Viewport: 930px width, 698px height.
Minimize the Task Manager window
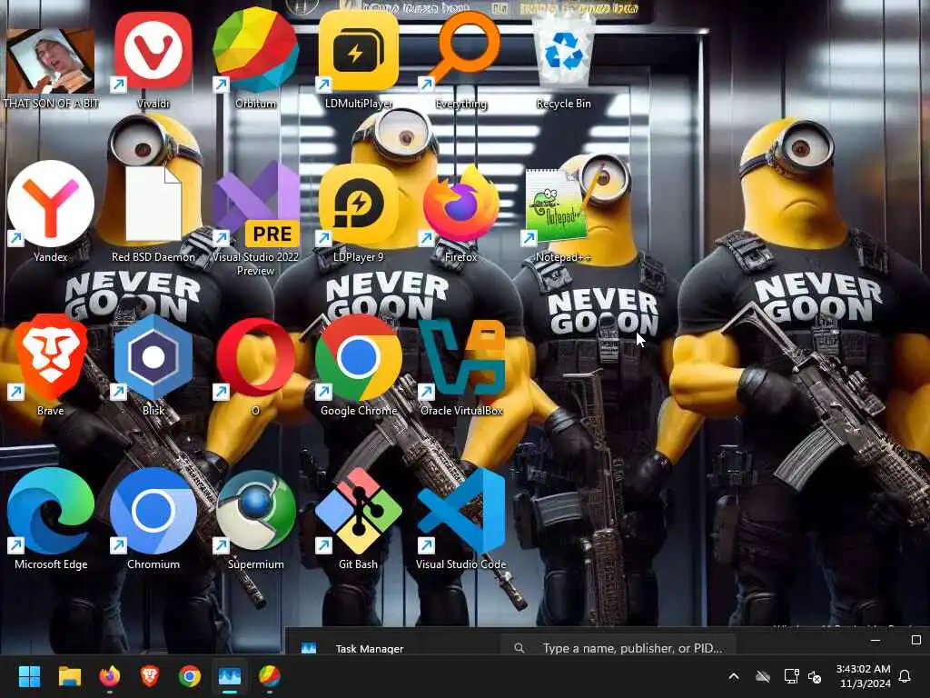point(876,641)
